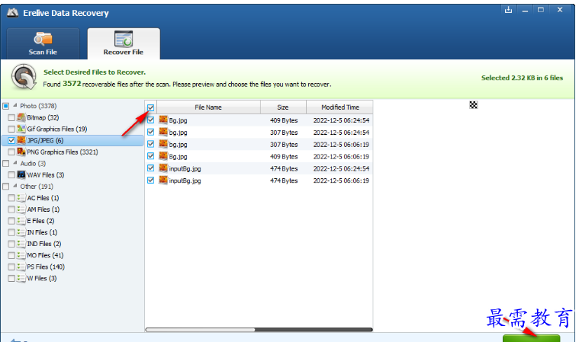
Task: Click the icon of 409-byte Bg.jpg modified 06:06:19
Action: (x=163, y=156)
